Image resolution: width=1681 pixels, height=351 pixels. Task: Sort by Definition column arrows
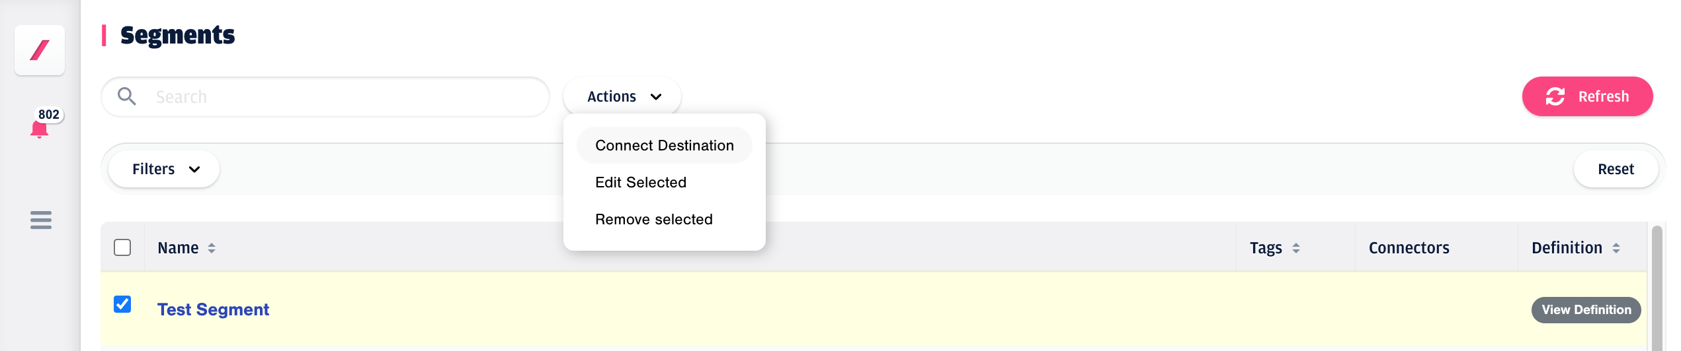[x=1616, y=248]
